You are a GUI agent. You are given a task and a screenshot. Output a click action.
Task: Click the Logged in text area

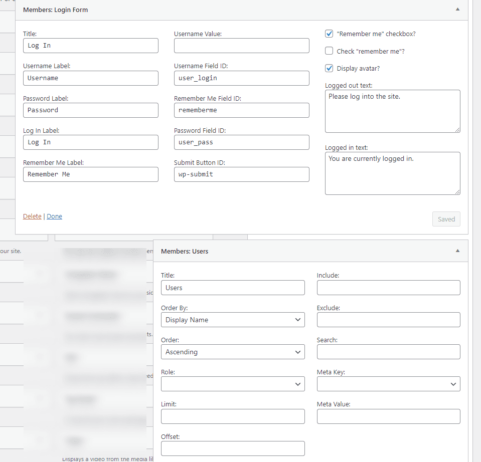392,173
